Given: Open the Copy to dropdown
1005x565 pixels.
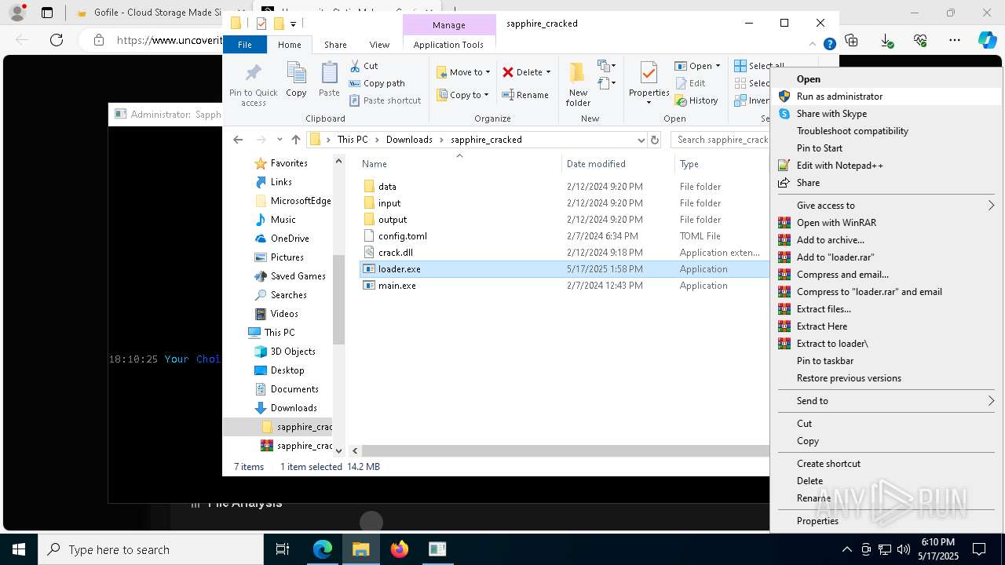Looking at the screenshot, I should pos(463,95).
